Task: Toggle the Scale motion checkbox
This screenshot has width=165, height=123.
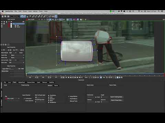Action: pyautogui.click(x=48, y=97)
